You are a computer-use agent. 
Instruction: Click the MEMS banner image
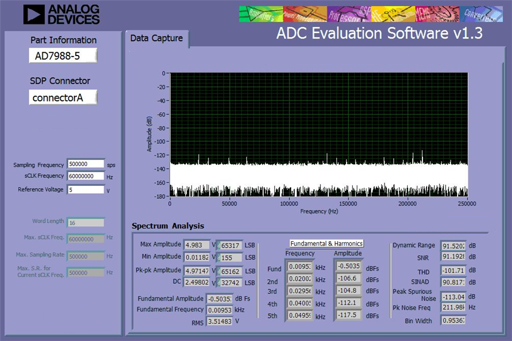pyautogui.click(x=437, y=14)
